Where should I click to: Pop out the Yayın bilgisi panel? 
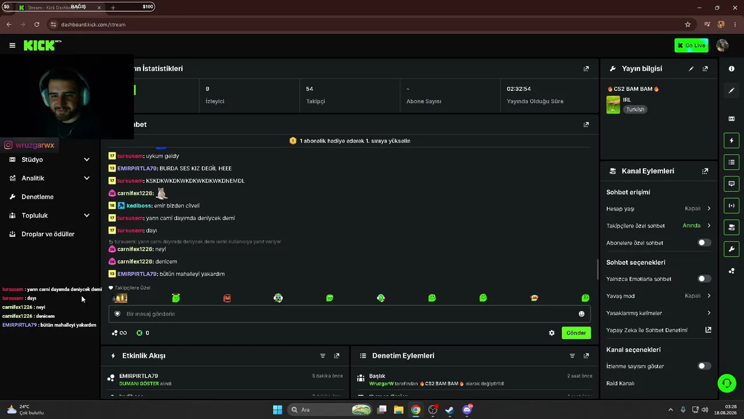tap(705, 69)
